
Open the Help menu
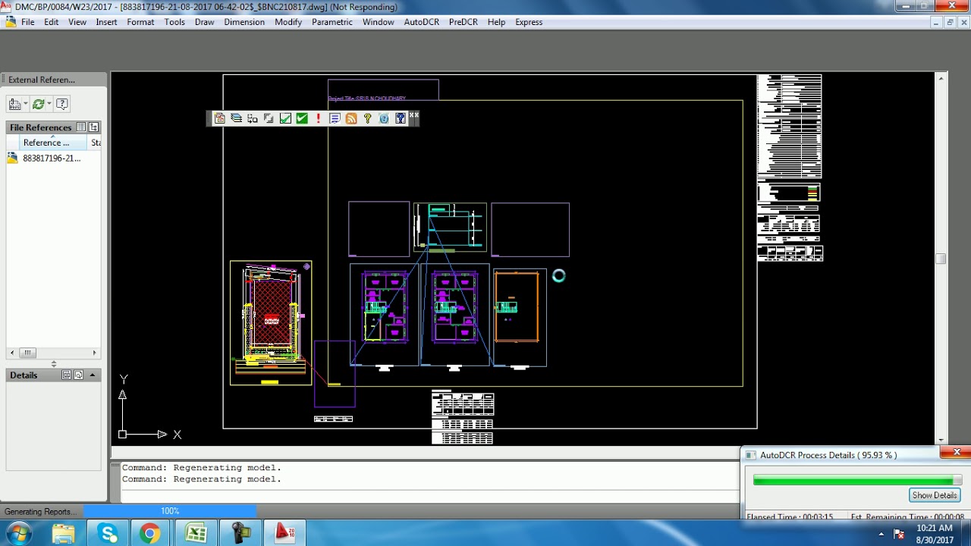click(496, 22)
